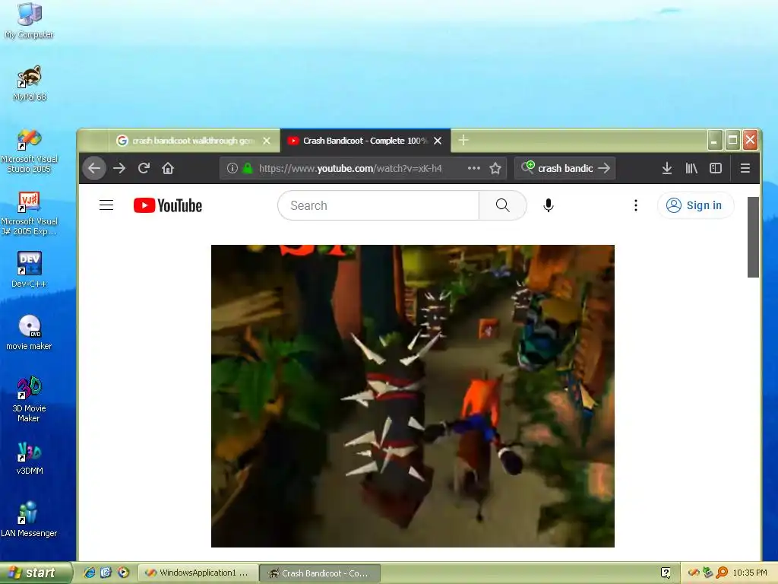Screen dimensions: 778x584
Task: Submit browser search with the arrow button
Action: (604, 168)
